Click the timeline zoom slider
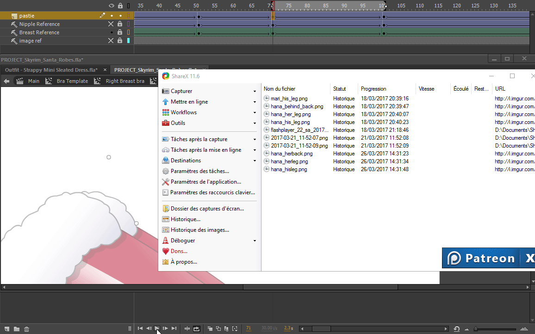 point(476,329)
